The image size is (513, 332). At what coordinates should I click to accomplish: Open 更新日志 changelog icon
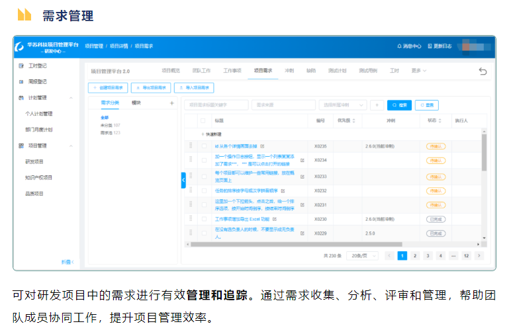[x=439, y=46]
